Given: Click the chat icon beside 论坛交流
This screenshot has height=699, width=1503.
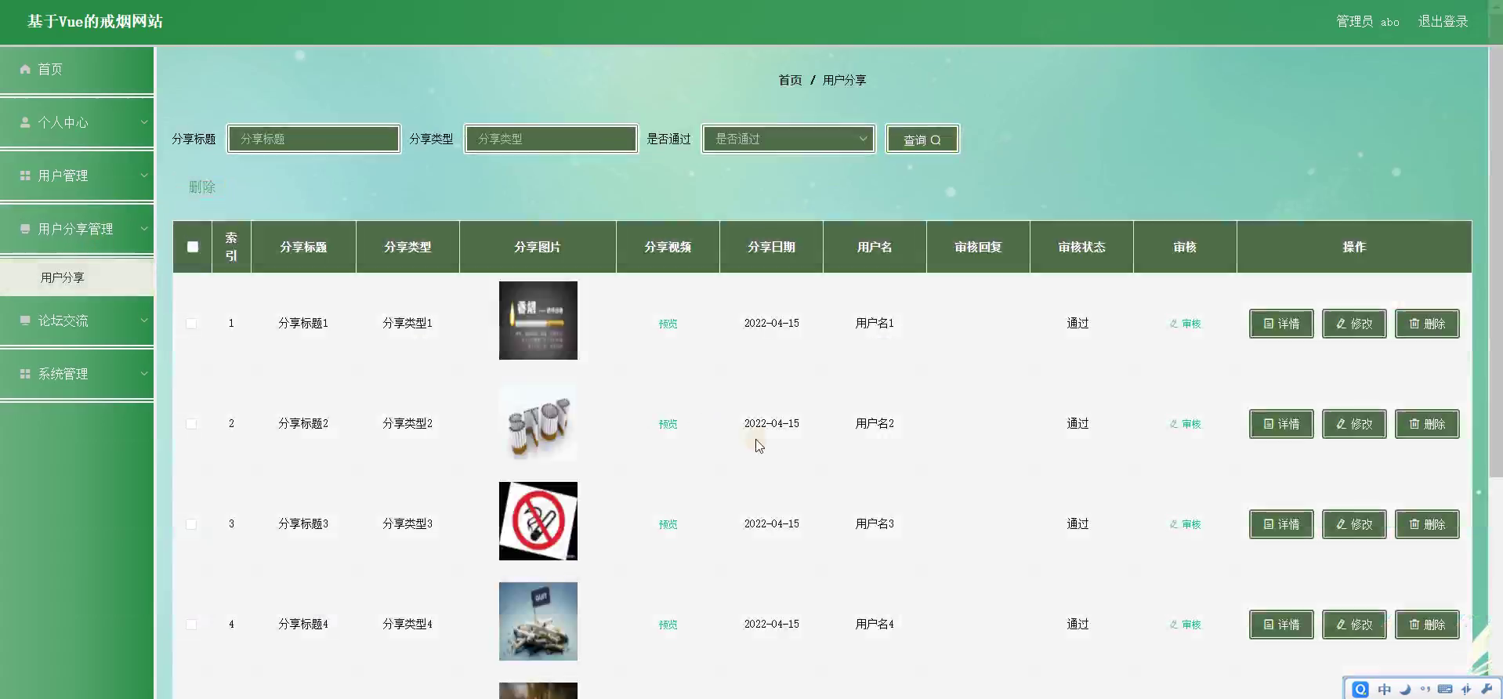Looking at the screenshot, I should 25,321.
